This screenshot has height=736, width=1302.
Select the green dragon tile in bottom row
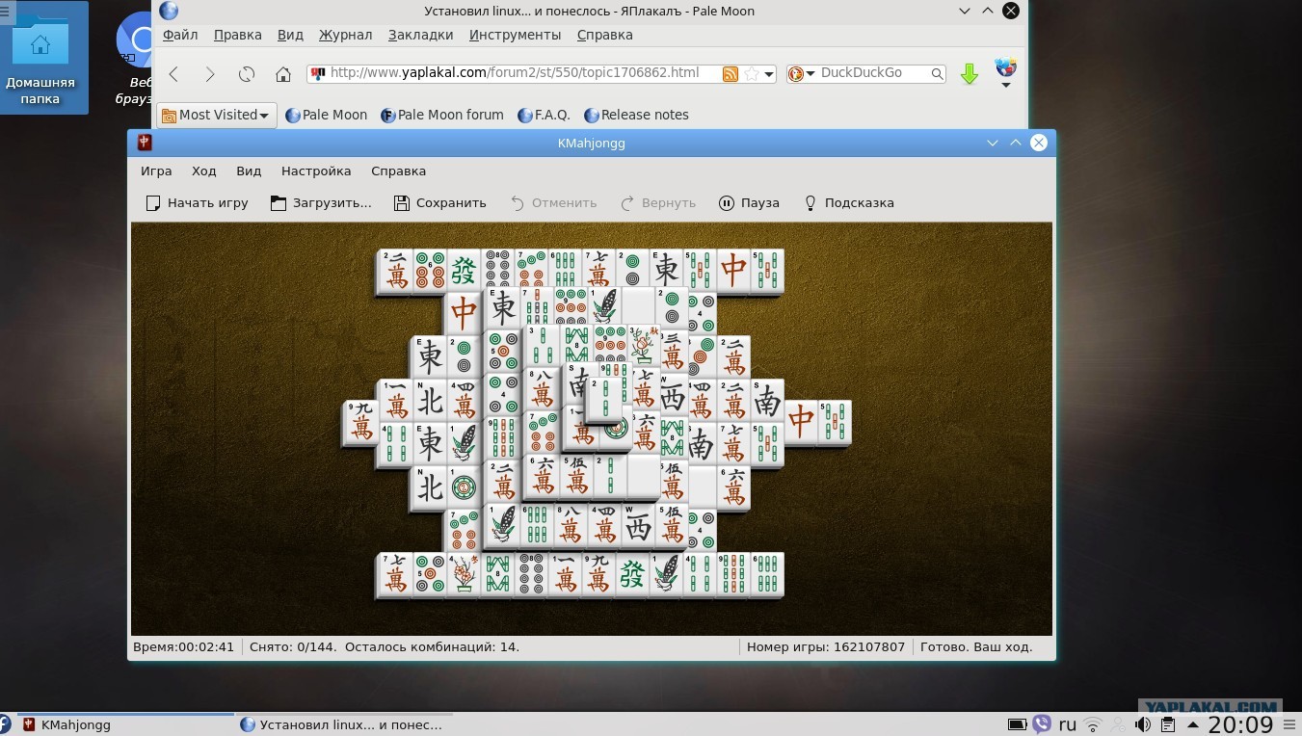tap(632, 574)
